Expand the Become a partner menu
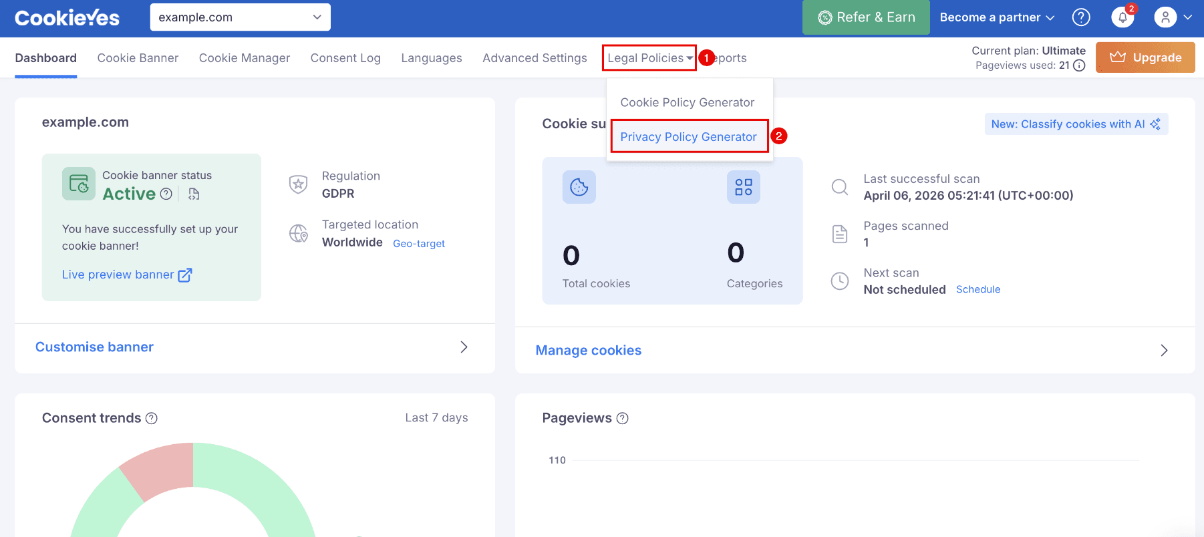This screenshot has width=1204, height=537. coord(997,17)
